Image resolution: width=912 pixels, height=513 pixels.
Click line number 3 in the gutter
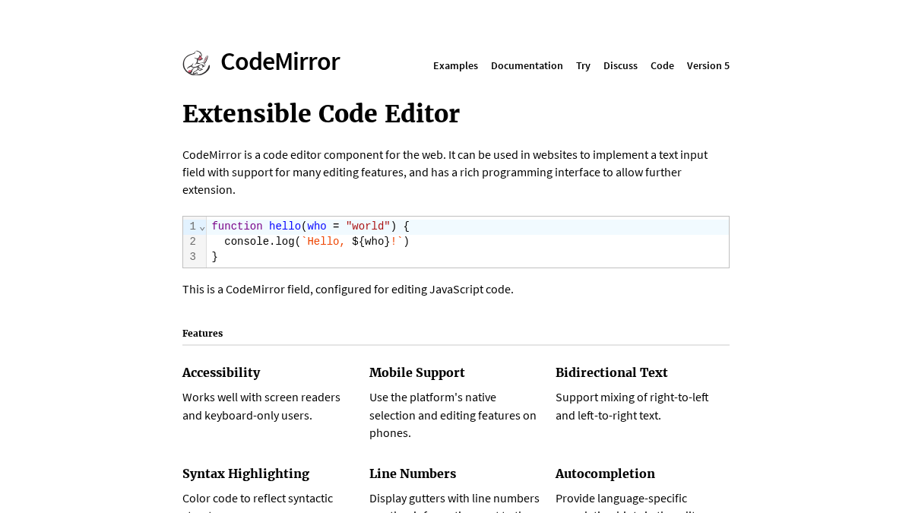tap(193, 257)
